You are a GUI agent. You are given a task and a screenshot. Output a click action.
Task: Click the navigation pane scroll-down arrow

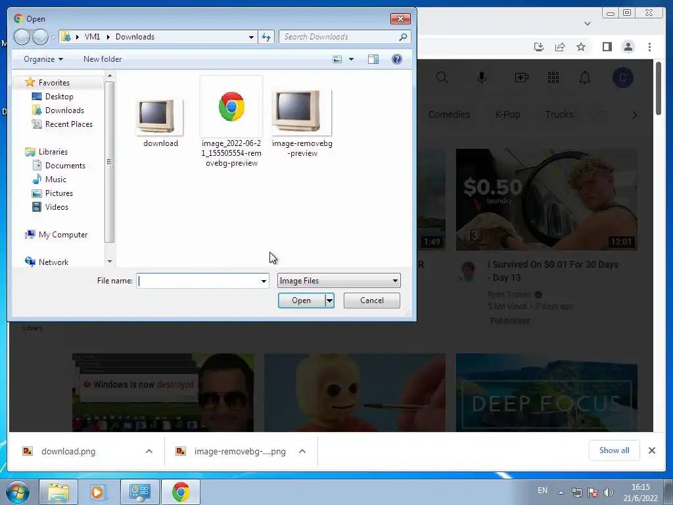pos(110,261)
